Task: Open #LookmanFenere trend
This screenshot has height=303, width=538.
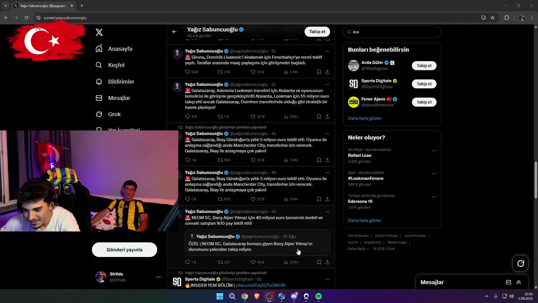Action: click(x=366, y=178)
